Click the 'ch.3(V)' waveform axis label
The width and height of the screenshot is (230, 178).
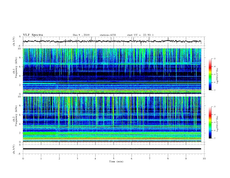point(14,149)
